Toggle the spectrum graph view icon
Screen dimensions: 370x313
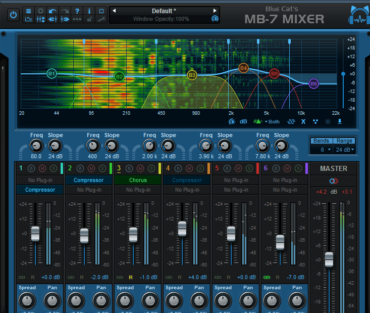click(29, 19)
